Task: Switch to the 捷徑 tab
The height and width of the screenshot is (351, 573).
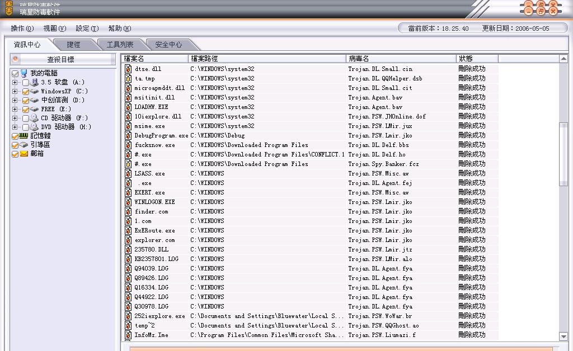Action: [x=73, y=45]
